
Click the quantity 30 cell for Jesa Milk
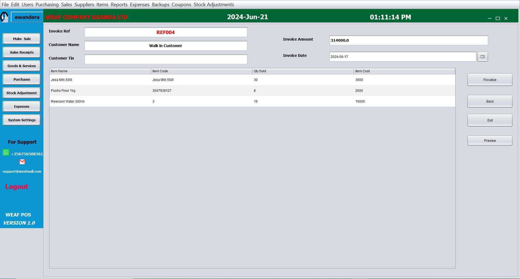[x=303, y=80]
